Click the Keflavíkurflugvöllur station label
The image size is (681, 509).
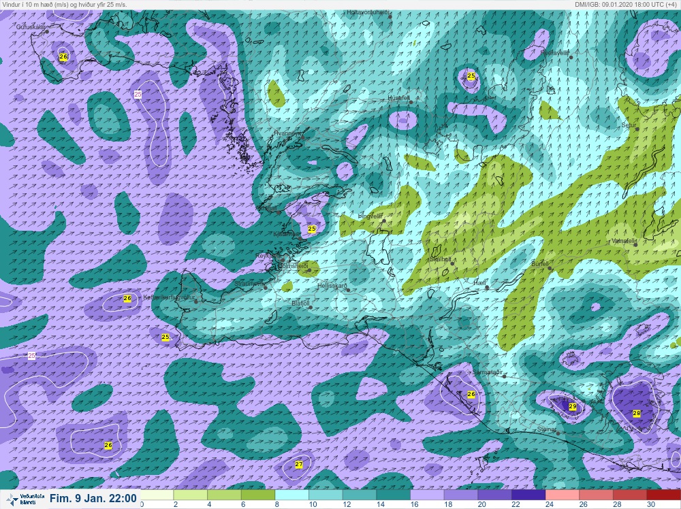coord(168,297)
